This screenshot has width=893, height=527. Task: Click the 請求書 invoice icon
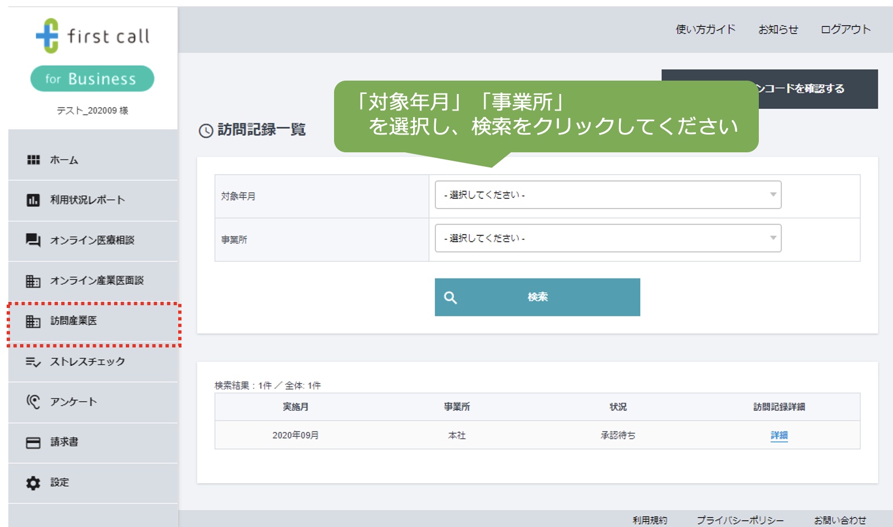33,442
